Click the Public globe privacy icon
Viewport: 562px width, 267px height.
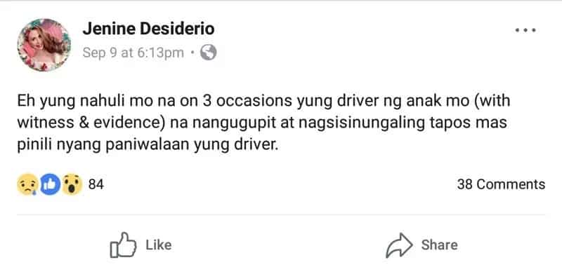tap(208, 53)
